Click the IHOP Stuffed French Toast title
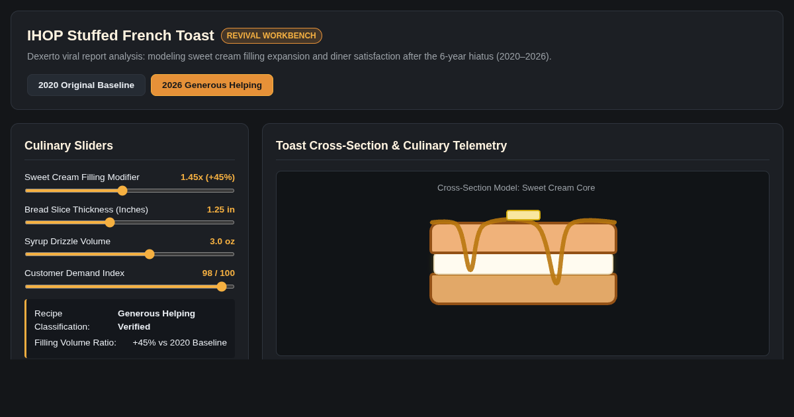 tap(120, 36)
